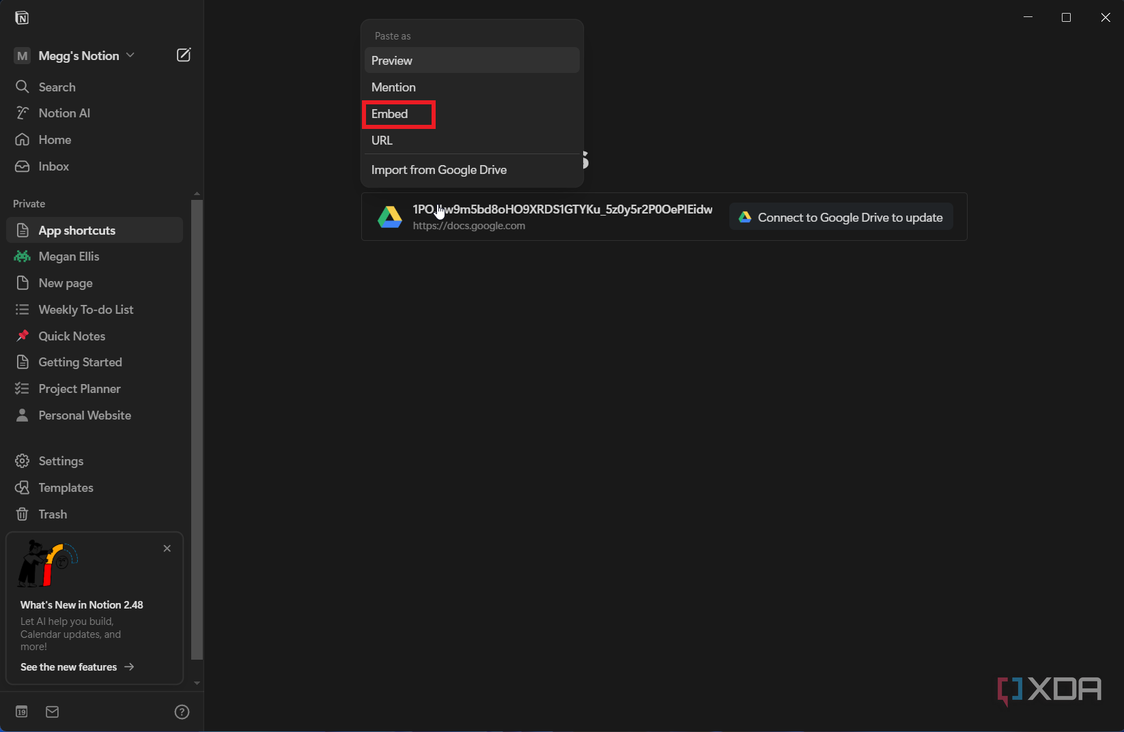Click the Trash bin icon
1124x732 pixels.
(x=23, y=514)
